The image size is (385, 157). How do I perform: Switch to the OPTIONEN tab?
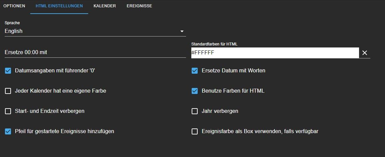(x=14, y=6)
